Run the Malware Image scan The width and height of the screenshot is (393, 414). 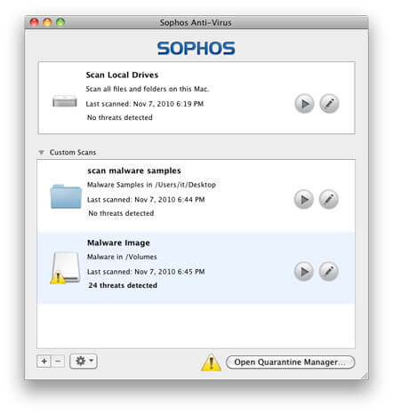[x=303, y=272]
